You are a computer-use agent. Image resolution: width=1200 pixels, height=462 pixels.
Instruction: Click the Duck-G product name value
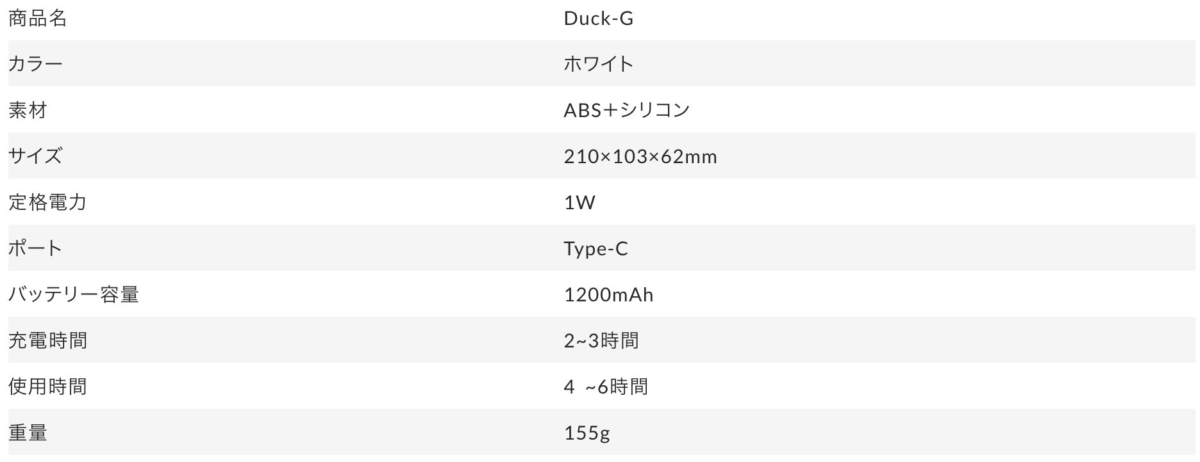pos(598,19)
